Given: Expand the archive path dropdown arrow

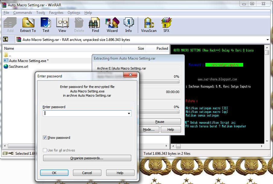Looking at the screenshot, I should pos(268,40).
